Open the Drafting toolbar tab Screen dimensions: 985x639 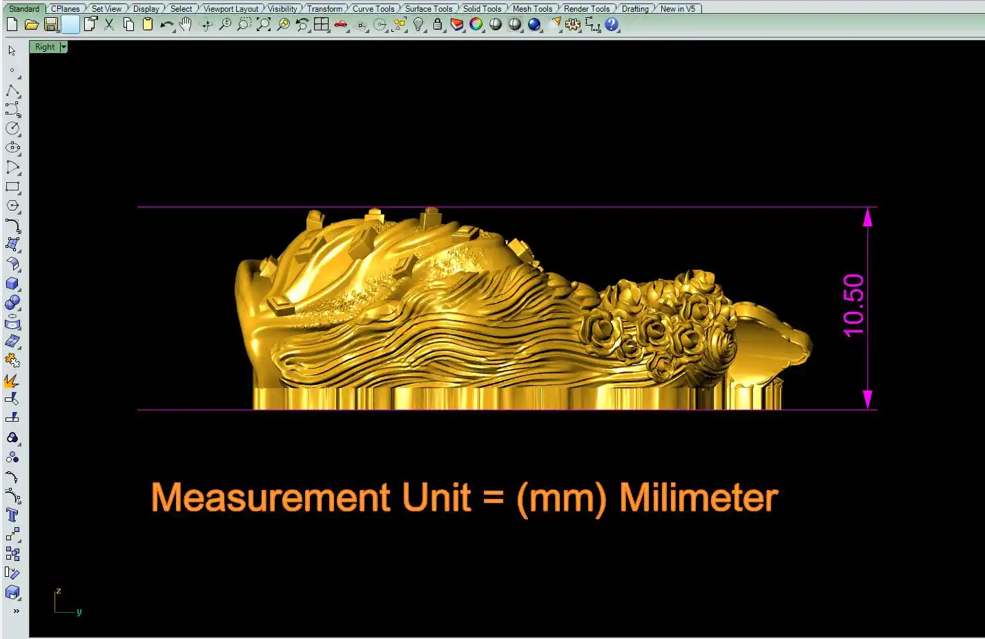click(635, 9)
